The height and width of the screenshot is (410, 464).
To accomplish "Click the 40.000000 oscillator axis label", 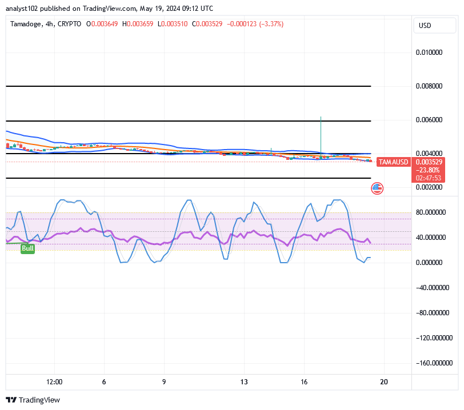I will [430, 237].
